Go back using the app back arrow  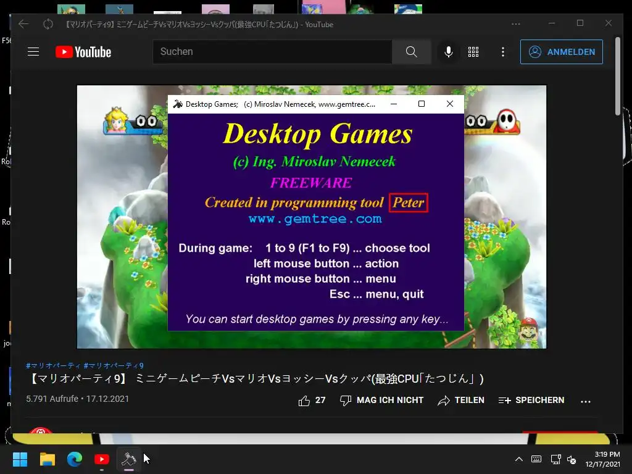click(x=23, y=24)
